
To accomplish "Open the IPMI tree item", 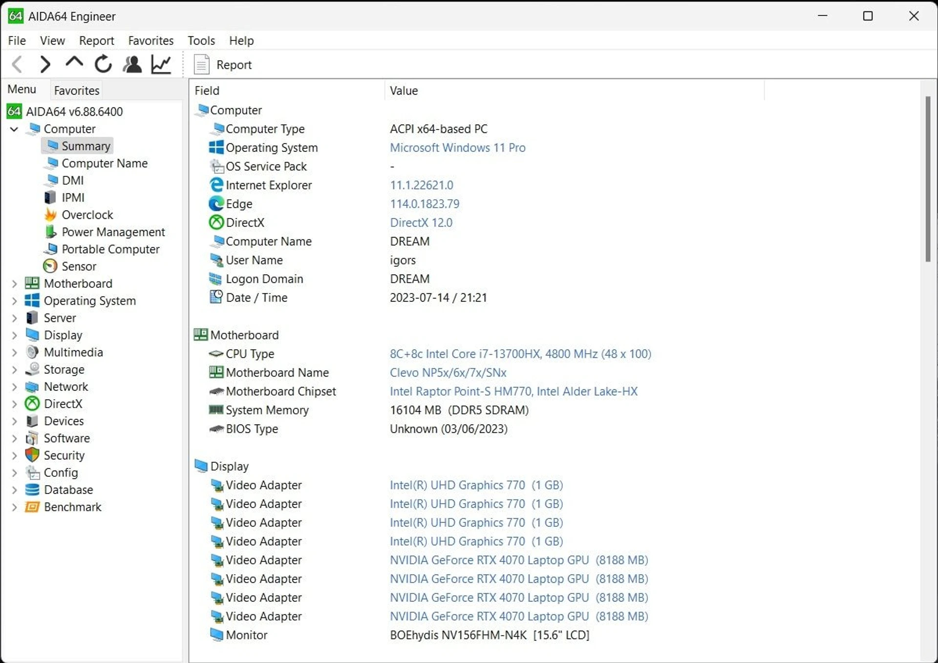I will click(65, 197).
